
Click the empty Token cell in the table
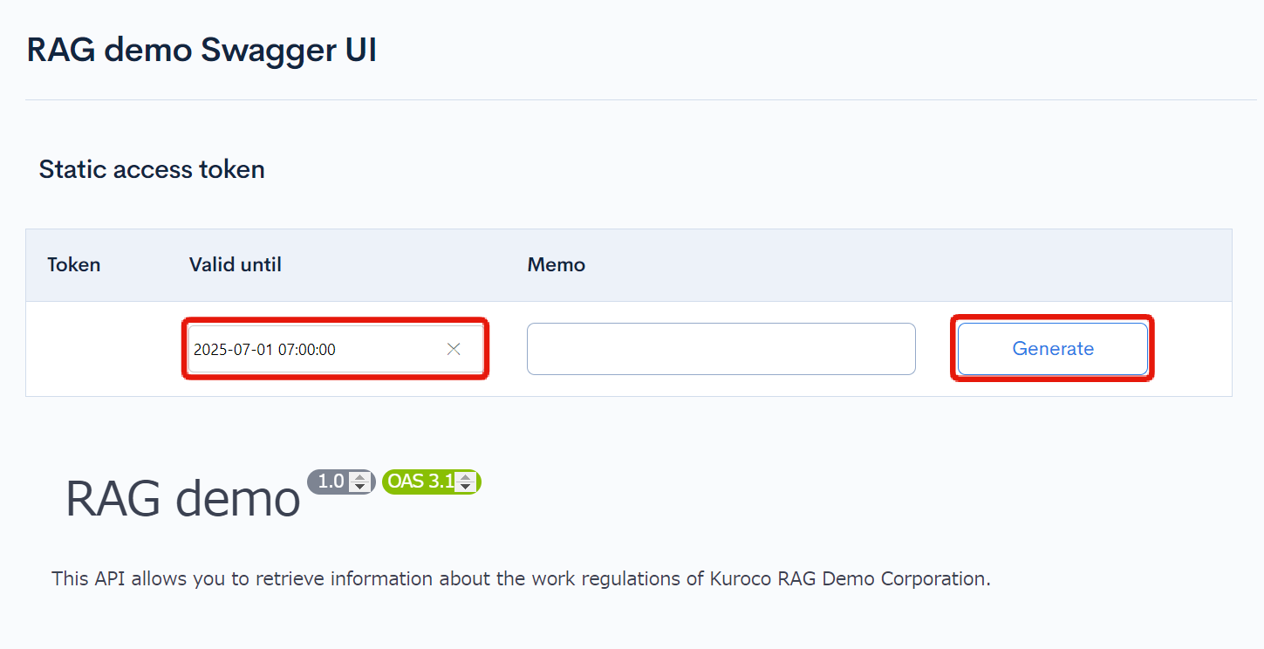tap(96, 348)
